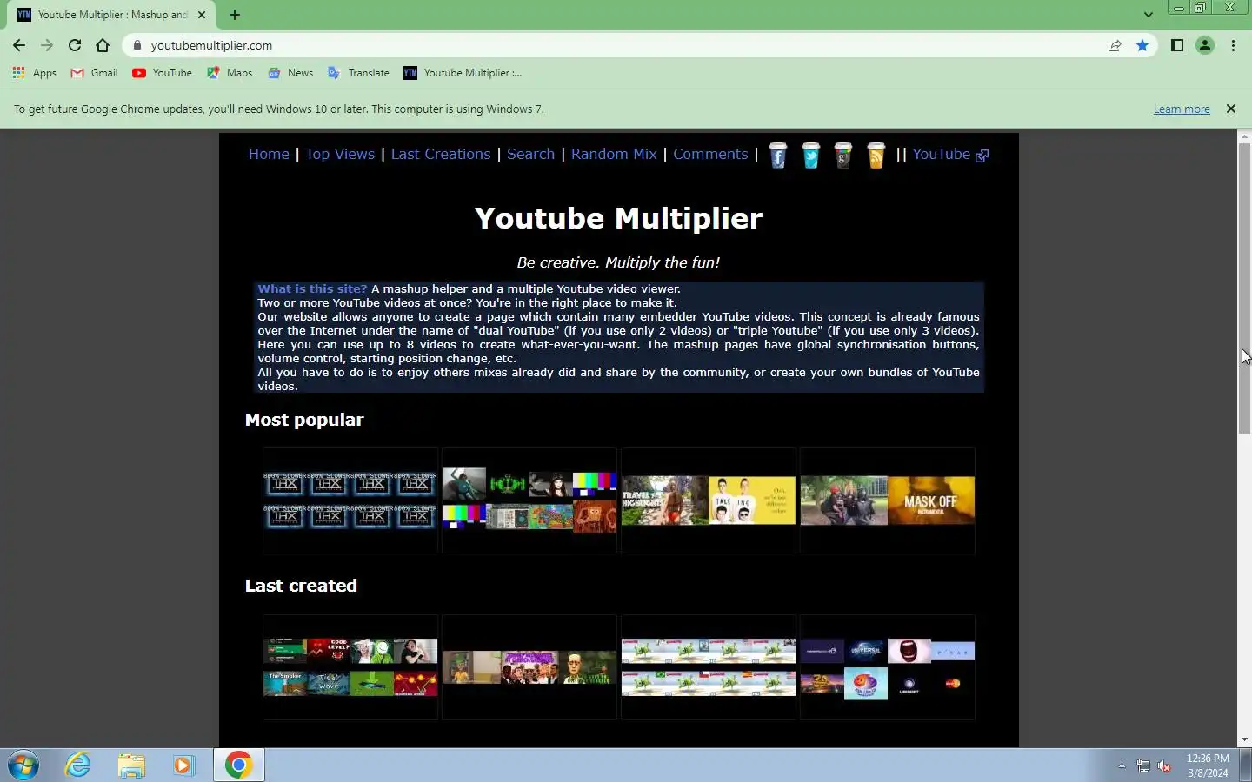The height and width of the screenshot is (782, 1252).
Task: Open the Good Level Tidal Wave mashup thumbnail
Action: (350, 667)
